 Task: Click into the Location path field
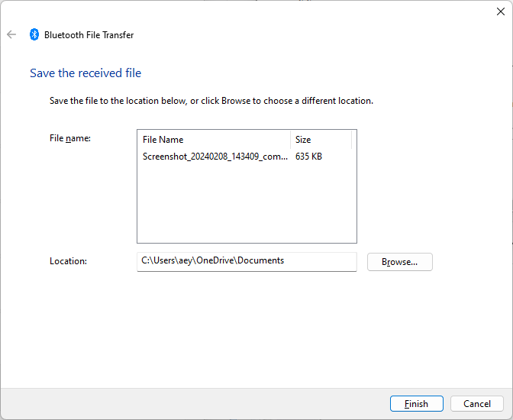tap(247, 262)
